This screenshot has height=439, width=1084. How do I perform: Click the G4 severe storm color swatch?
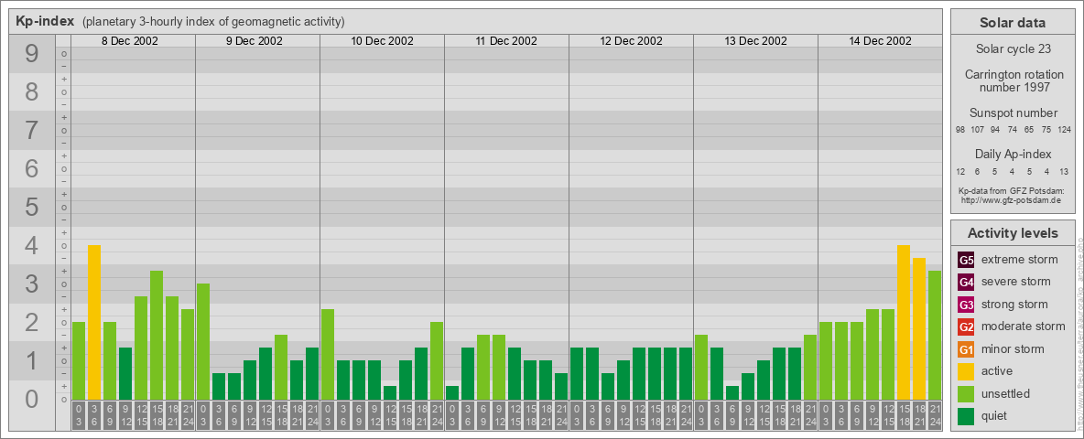(966, 283)
